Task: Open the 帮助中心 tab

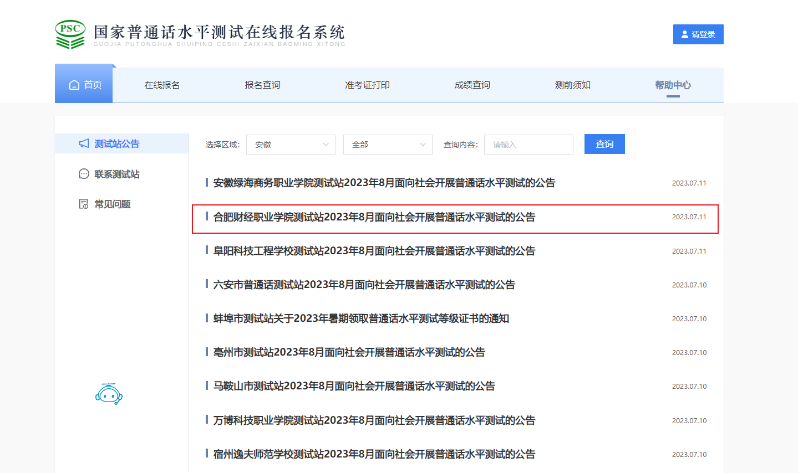Action: click(673, 85)
